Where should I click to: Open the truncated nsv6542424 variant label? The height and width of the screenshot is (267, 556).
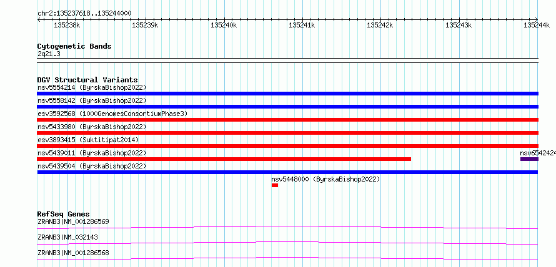[x=538, y=153]
